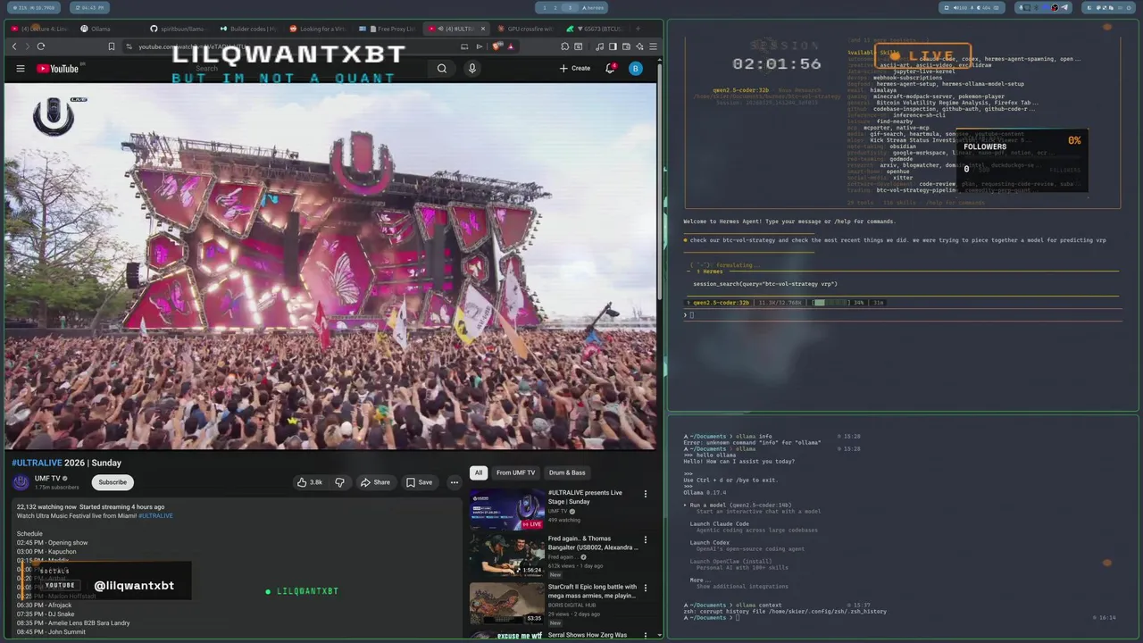Switch to the BTCUSD chart tab
1143x643 pixels.
point(597,29)
